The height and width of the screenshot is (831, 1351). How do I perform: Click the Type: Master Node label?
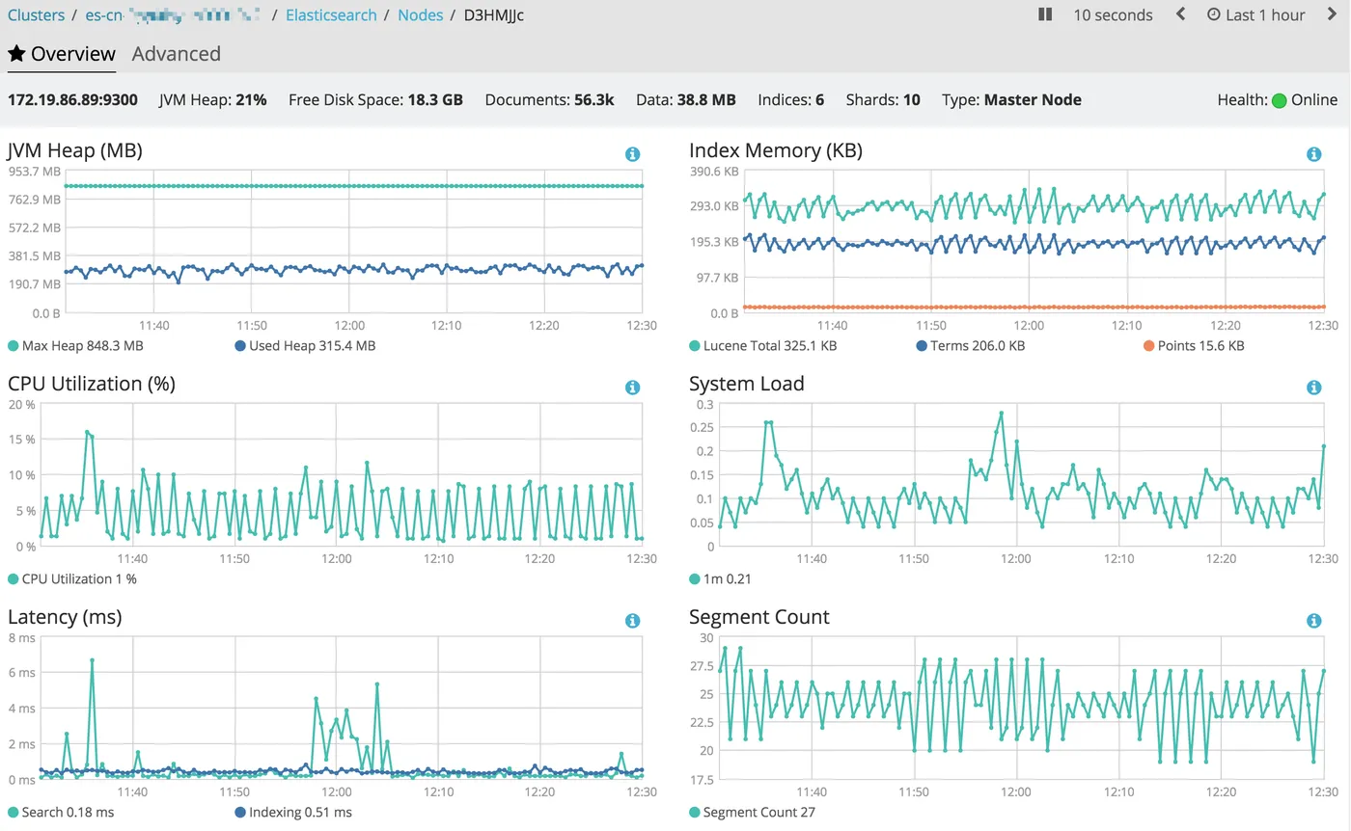click(1011, 100)
